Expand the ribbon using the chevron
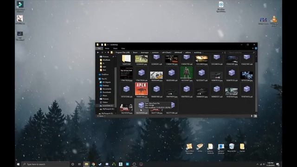 253,48
